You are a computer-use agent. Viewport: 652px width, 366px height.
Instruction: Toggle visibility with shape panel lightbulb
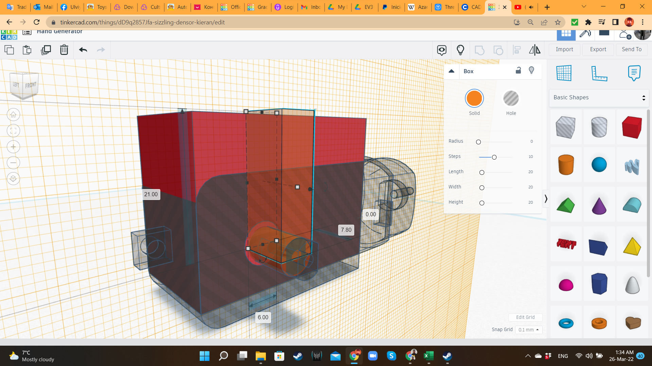coord(531,70)
